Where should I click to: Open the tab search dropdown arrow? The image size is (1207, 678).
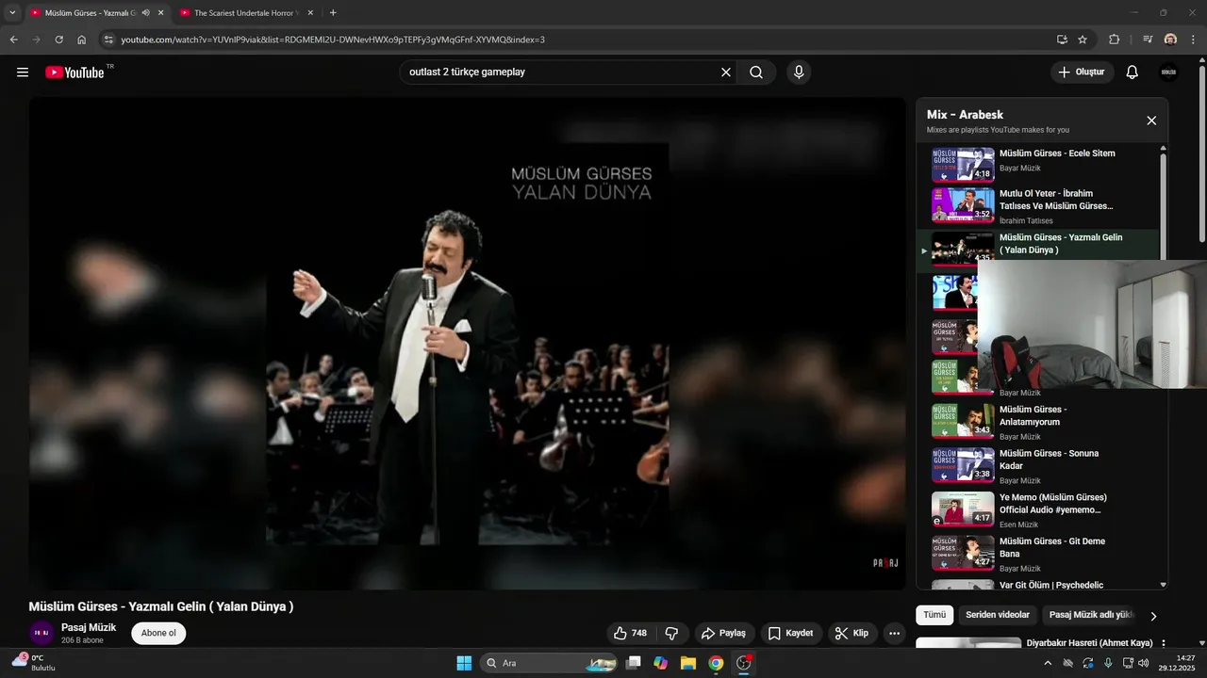coord(12,13)
